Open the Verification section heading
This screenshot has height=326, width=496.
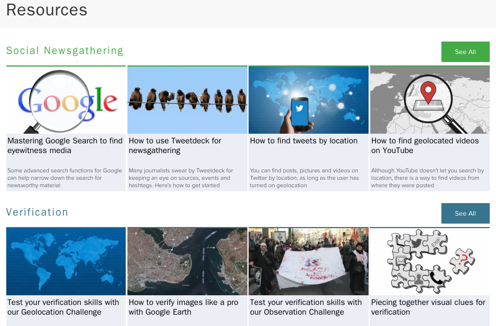(x=37, y=212)
